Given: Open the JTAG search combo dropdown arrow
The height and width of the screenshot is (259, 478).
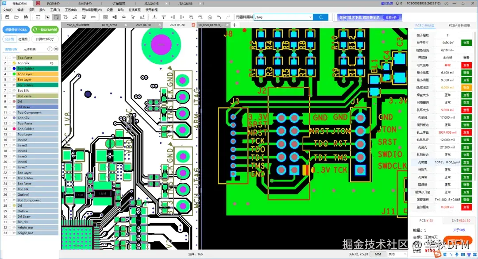Looking at the screenshot, I should tap(310, 17).
